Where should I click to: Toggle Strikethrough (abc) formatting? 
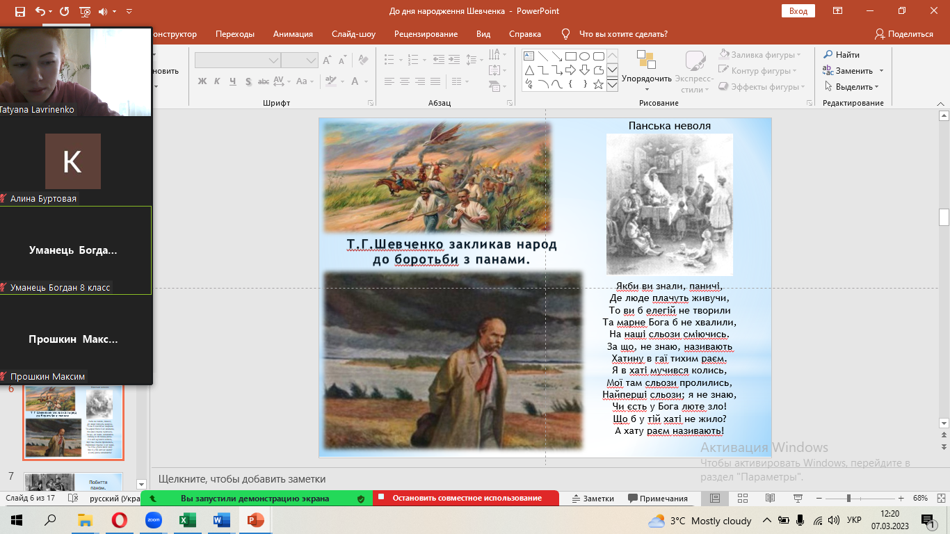pos(264,81)
